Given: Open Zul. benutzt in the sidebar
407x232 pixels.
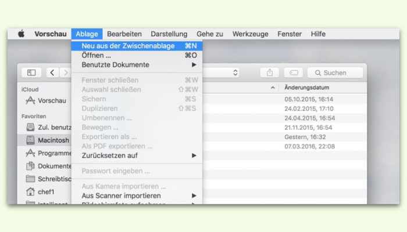Looking at the screenshot, I should 44,127.
